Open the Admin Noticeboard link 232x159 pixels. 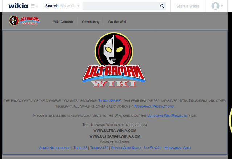pyautogui.click(x=55, y=148)
